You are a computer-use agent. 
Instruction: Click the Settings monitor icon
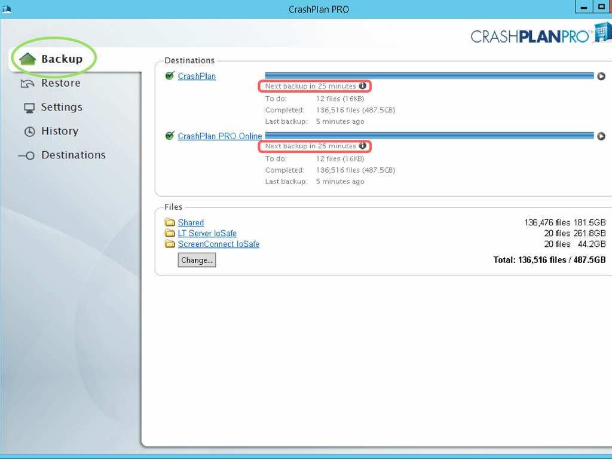point(29,108)
